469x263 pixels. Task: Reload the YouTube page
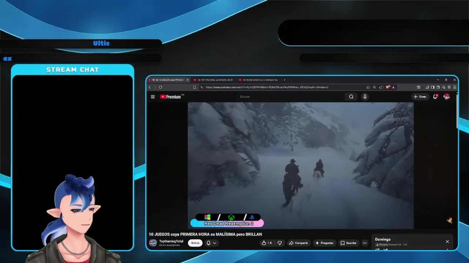tap(160, 87)
